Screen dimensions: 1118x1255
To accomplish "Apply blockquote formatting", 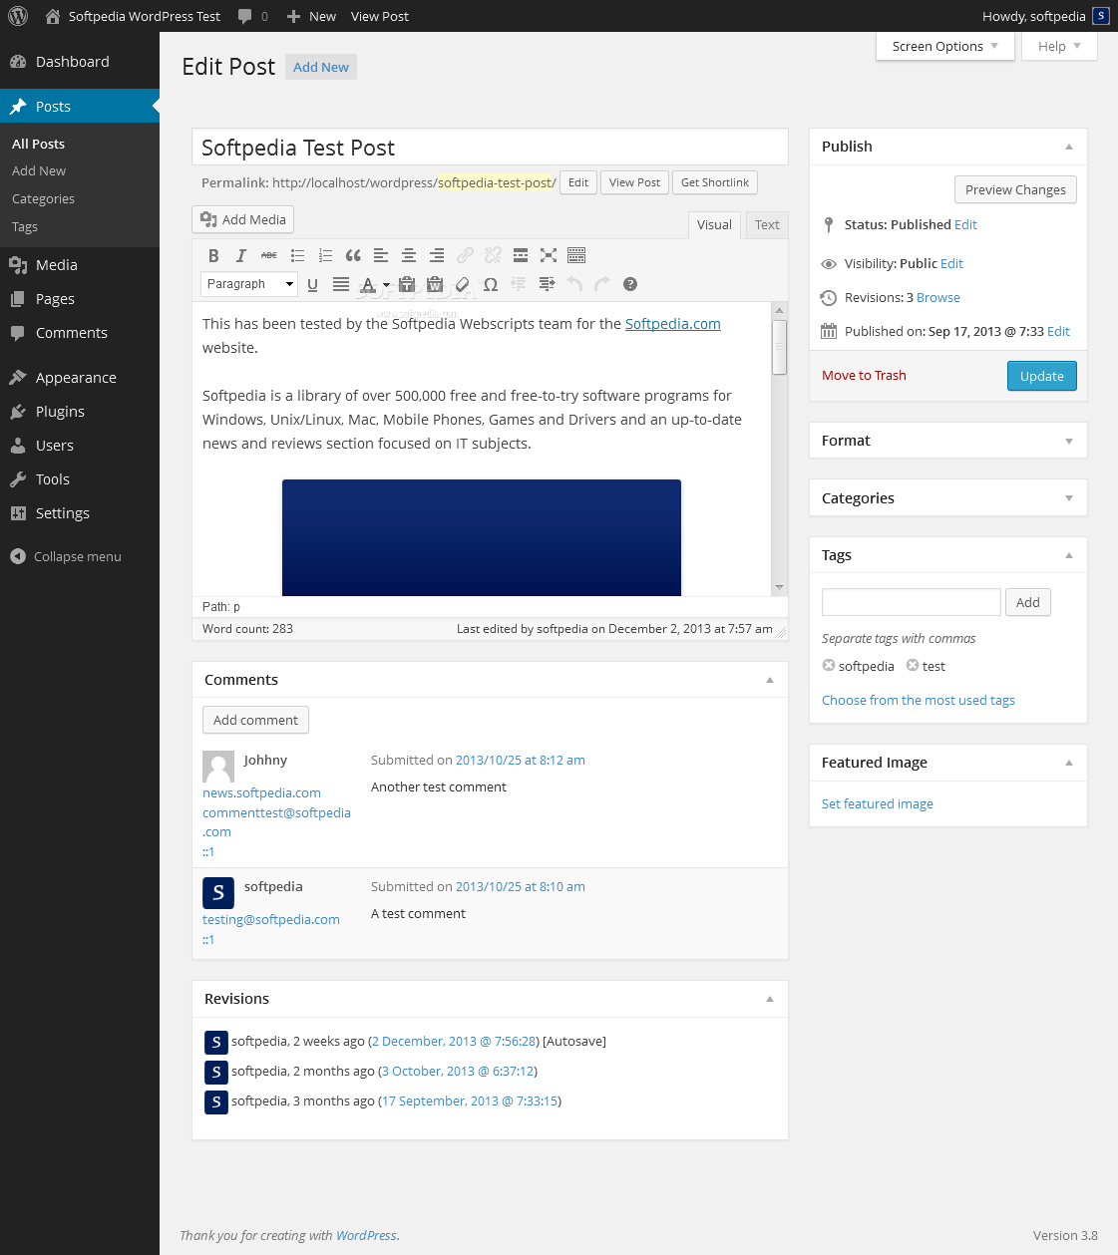I will click(353, 256).
